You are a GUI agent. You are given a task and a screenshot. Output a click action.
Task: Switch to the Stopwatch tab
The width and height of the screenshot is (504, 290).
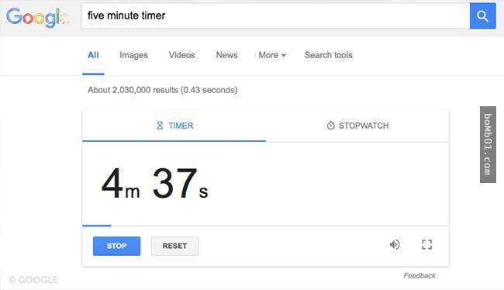pos(357,126)
